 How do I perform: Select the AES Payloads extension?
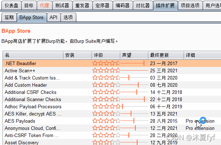(x=112, y=121)
